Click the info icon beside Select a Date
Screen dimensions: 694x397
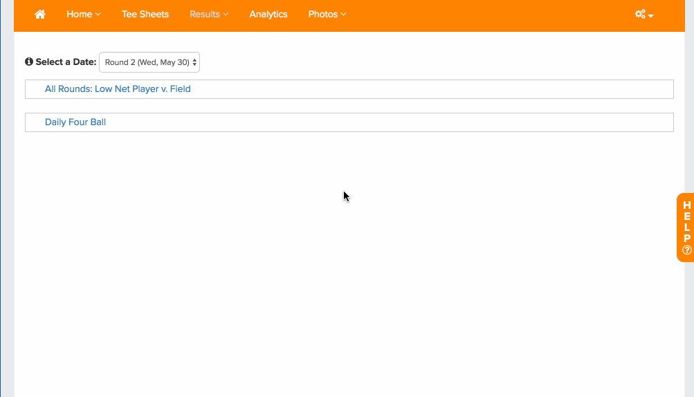tap(29, 62)
